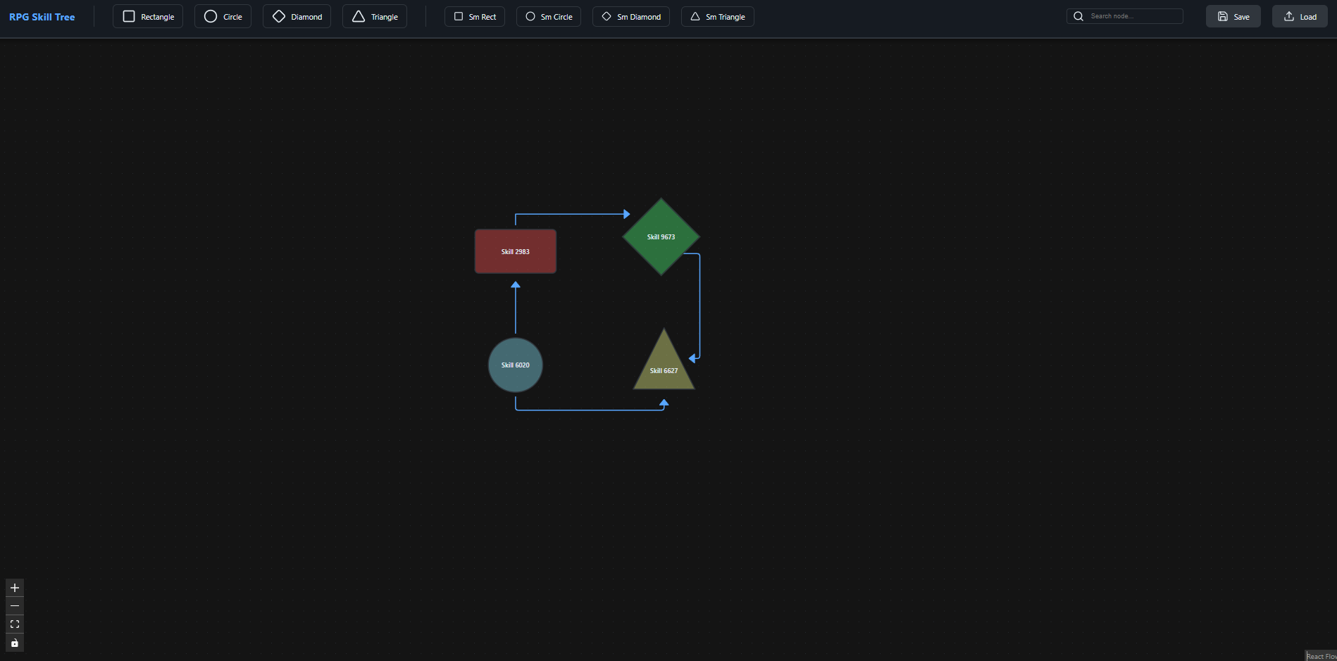This screenshot has width=1337, height=661.
Task: Click the RPG Skill Tree title
Action: tap(42, 17)
